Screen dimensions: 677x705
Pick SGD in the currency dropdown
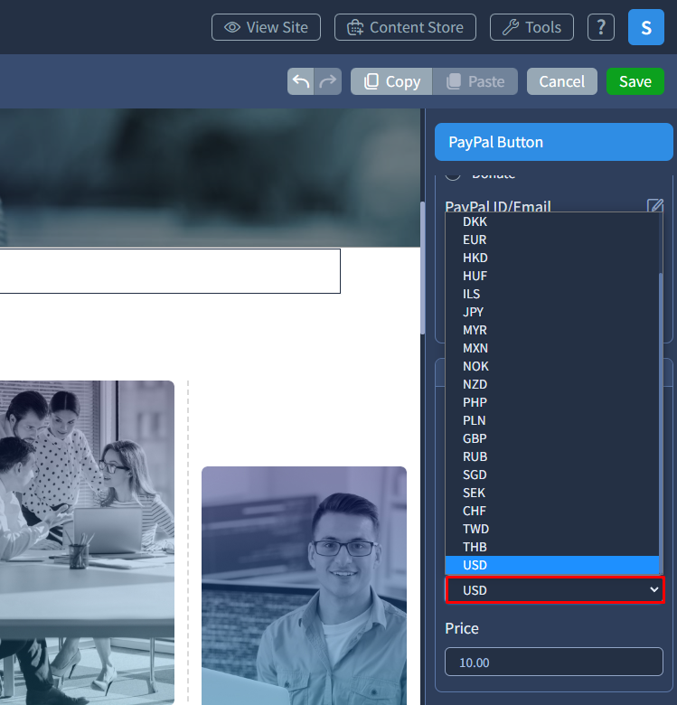(552, 475)
